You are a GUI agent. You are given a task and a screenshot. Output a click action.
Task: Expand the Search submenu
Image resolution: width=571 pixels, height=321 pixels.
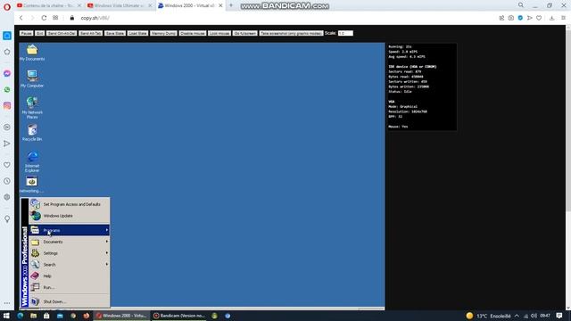[x=70, y=265]
